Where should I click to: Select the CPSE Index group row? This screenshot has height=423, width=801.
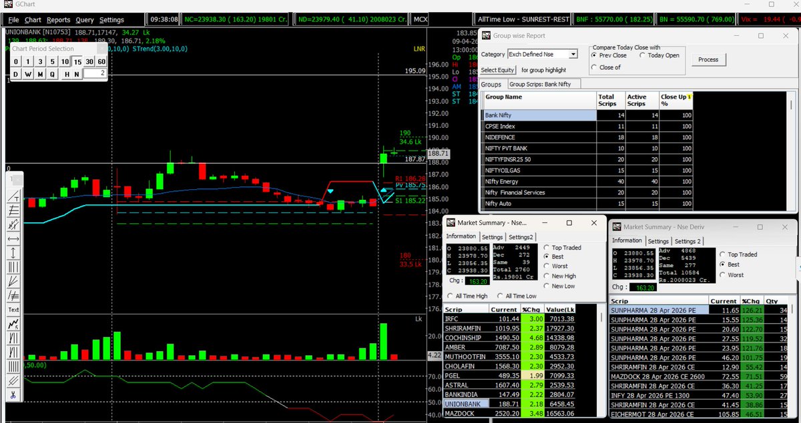588,125
